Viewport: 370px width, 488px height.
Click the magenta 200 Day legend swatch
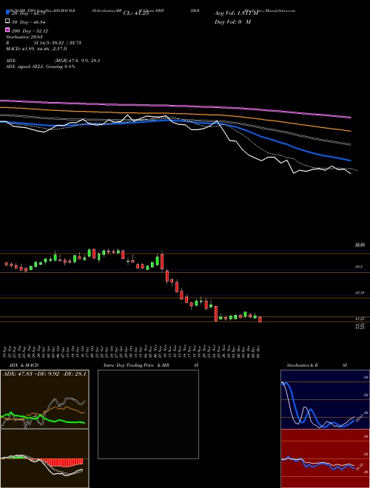(x=7, y=30)
